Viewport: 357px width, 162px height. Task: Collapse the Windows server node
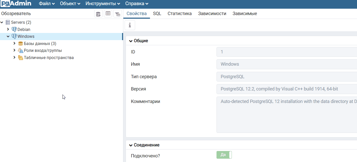click(x=8, y=37)
